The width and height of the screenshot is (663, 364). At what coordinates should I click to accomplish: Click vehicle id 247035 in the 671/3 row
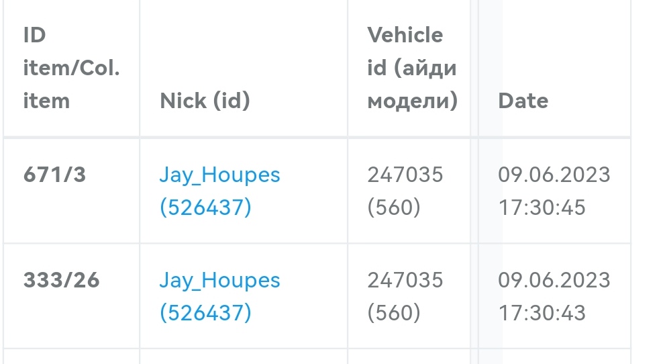coord(405,175)
